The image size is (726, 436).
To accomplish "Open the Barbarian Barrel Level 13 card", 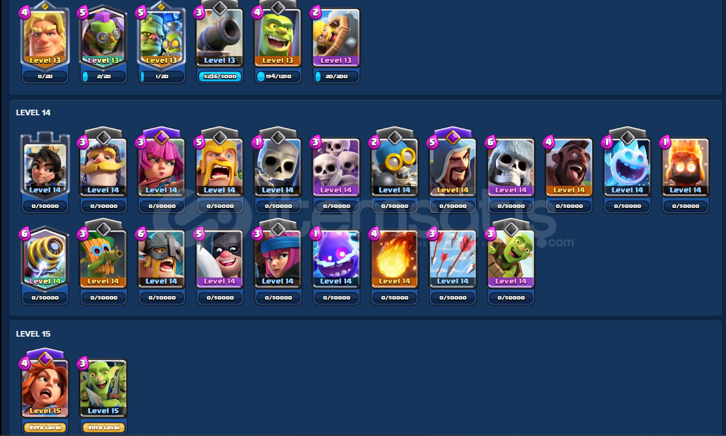I will [x=336, y=38].
